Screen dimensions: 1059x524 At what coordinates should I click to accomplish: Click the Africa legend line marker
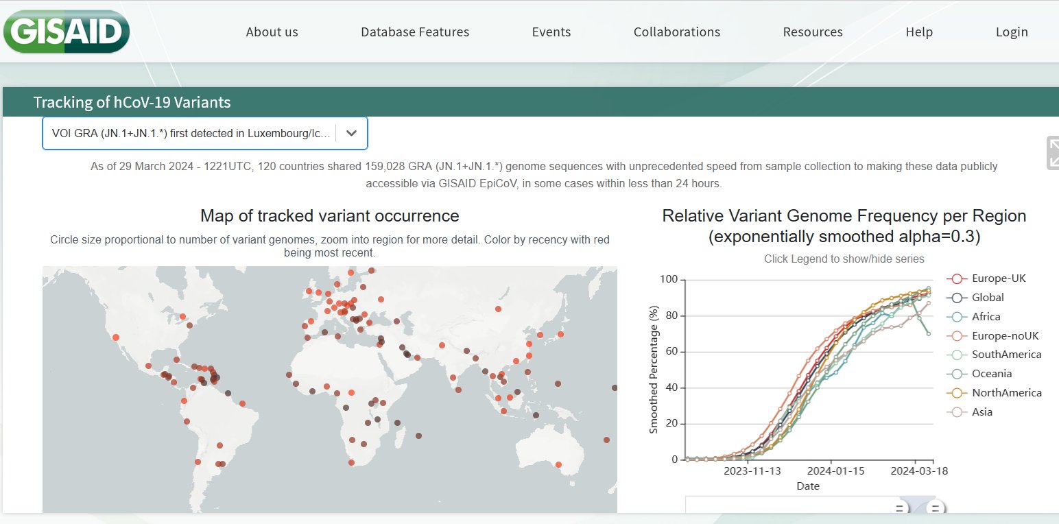[957, 317]
